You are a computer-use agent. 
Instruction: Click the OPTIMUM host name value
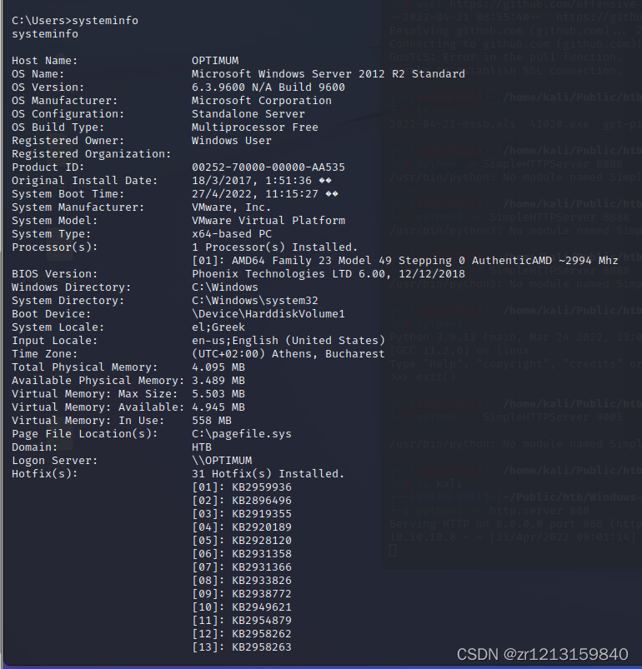tap(215, 61)
